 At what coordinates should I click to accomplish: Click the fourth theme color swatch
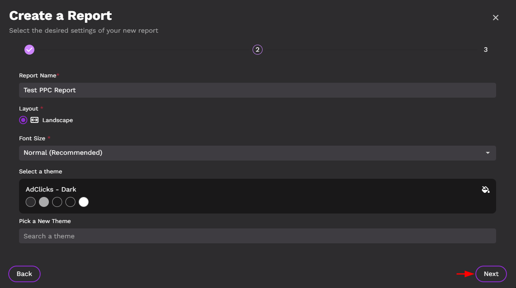tap(70, 202)
